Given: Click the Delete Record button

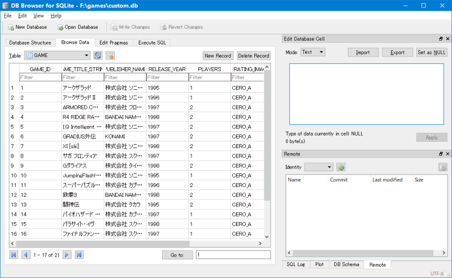Looking at the screenshot, I should point(253,56).
